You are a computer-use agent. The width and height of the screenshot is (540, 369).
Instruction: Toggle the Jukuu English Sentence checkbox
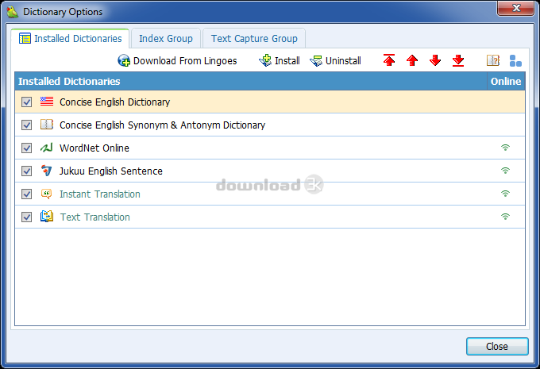(26, 171)
